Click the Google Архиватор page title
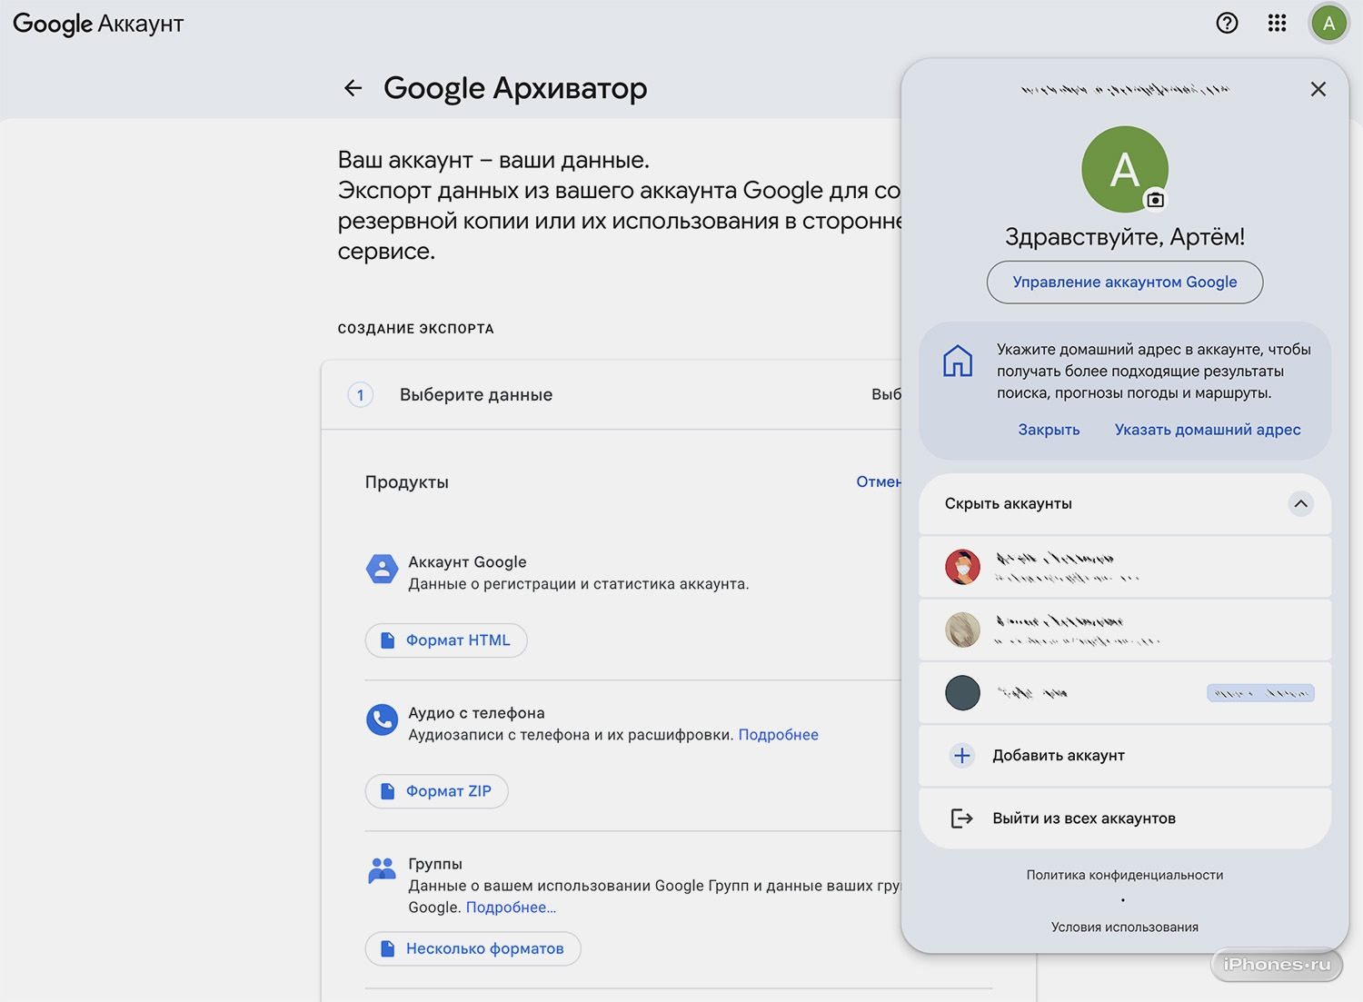Viewport: 1363px width, 1002px height. click(515, 88)
